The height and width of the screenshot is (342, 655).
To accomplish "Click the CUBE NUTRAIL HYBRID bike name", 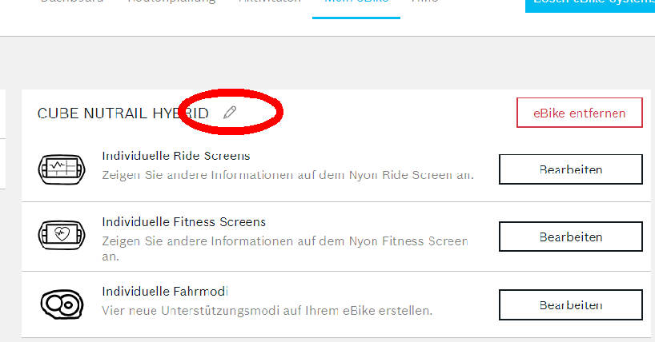I will pyautogui.click(x=123, y=113).
